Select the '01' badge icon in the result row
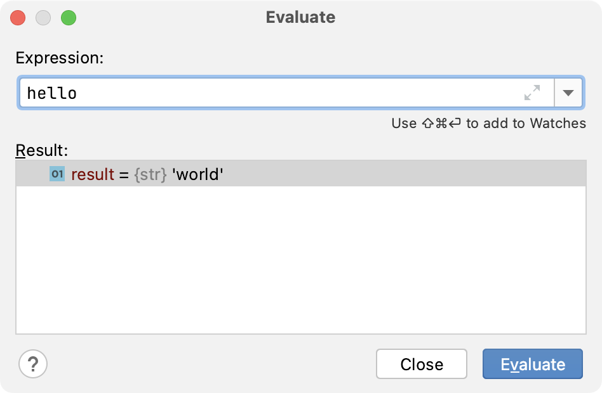Screen dimensions: 602x393 (57, 172)
